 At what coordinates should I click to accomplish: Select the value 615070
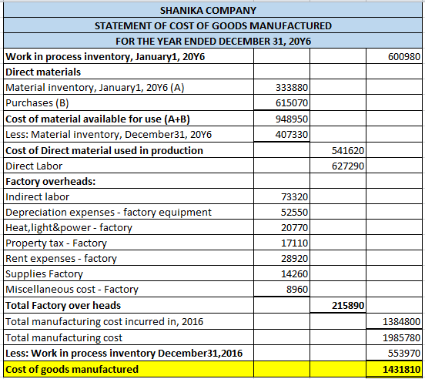point(292,103)
